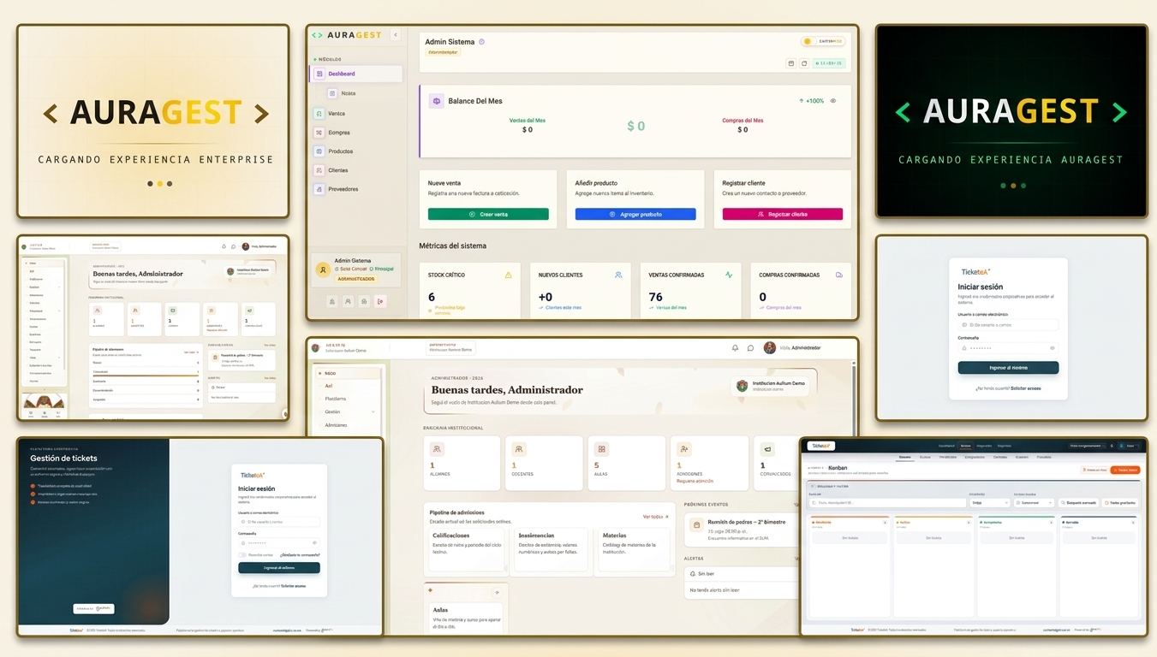Screen dimensions: 1157x657
Task: Click the dark submit button in Gestión de tickets login
Action: [279, 568]
